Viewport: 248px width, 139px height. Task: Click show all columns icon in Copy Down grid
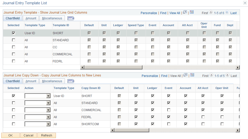[x=71, y=81]
